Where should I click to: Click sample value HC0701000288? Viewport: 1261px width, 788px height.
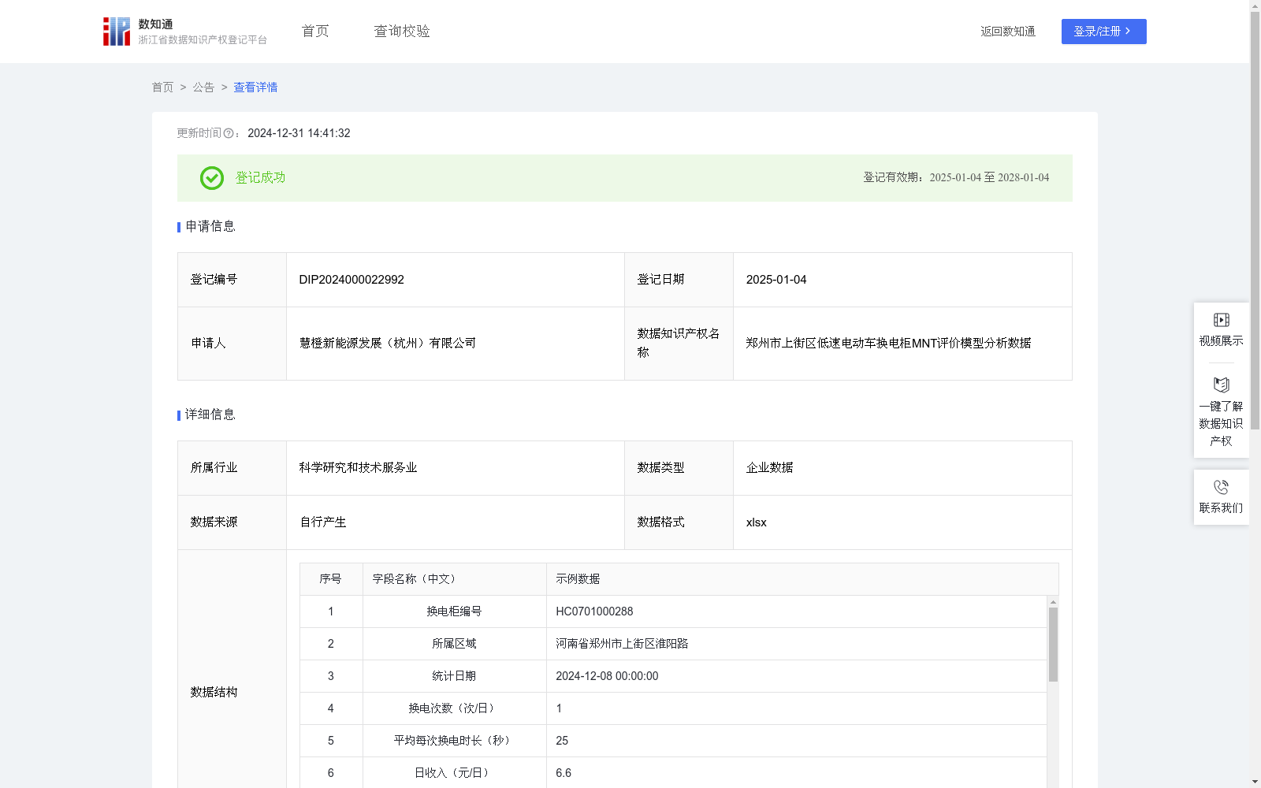tap(594, 611)
